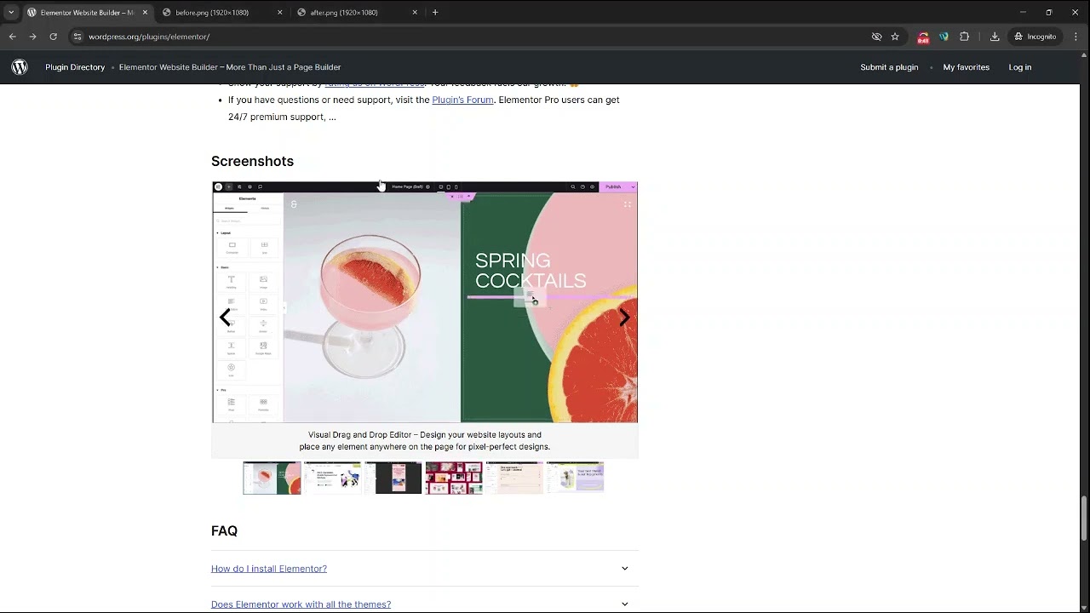1090x613 pixels.
Task: Expand chevron for Does Elementor work with themes
Action: (624, 604)
